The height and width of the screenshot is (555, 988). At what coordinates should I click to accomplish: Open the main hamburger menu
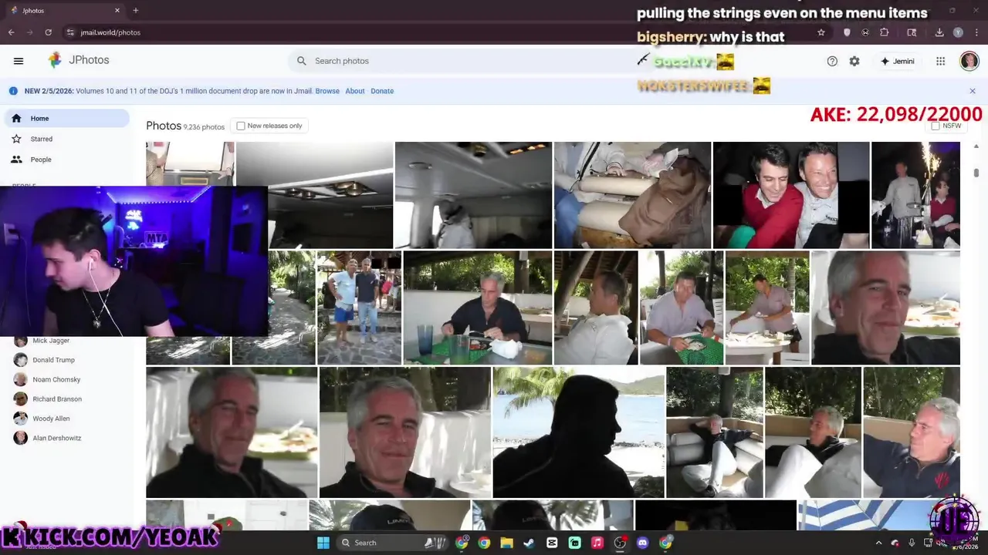[19, 61]
